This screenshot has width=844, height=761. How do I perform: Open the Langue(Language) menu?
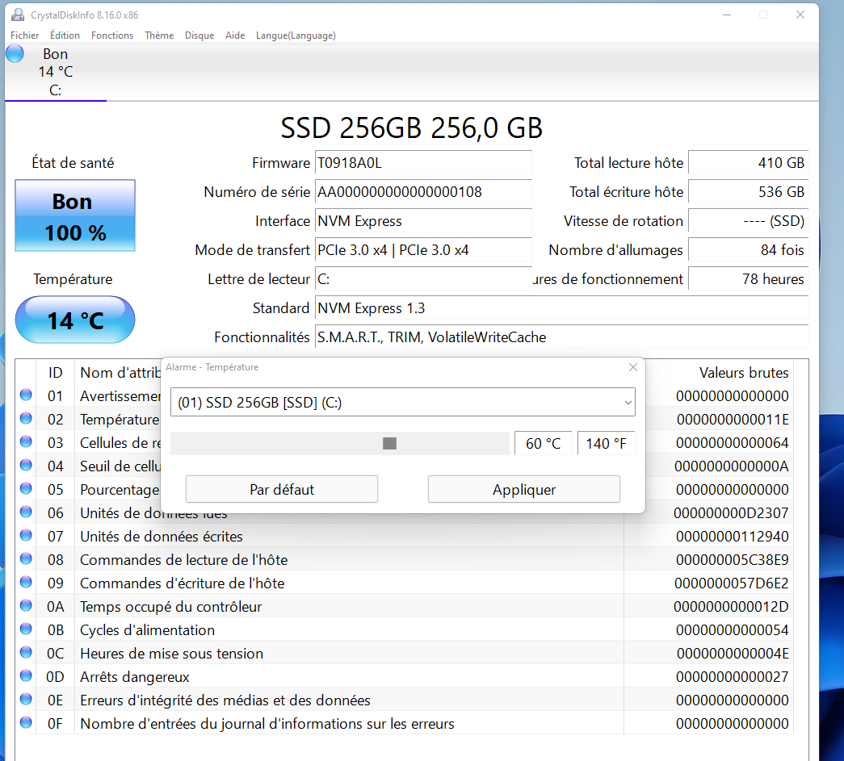tap(296, 36)
